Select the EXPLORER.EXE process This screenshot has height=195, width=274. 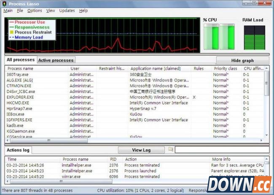pyautogui.click(x=134, y=97)
